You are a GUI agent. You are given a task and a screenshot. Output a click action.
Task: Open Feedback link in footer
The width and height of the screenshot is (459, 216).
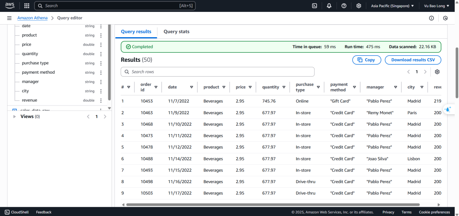(x=43, y=212)
